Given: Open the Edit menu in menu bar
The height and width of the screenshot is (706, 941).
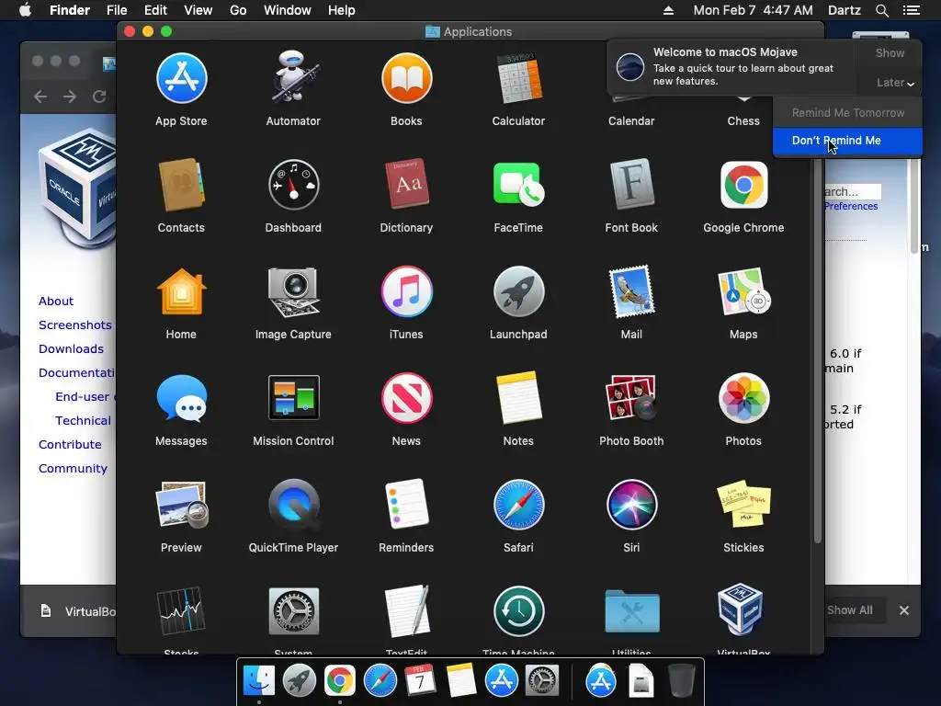Looking at the screenshot, I should coord(155,10).
